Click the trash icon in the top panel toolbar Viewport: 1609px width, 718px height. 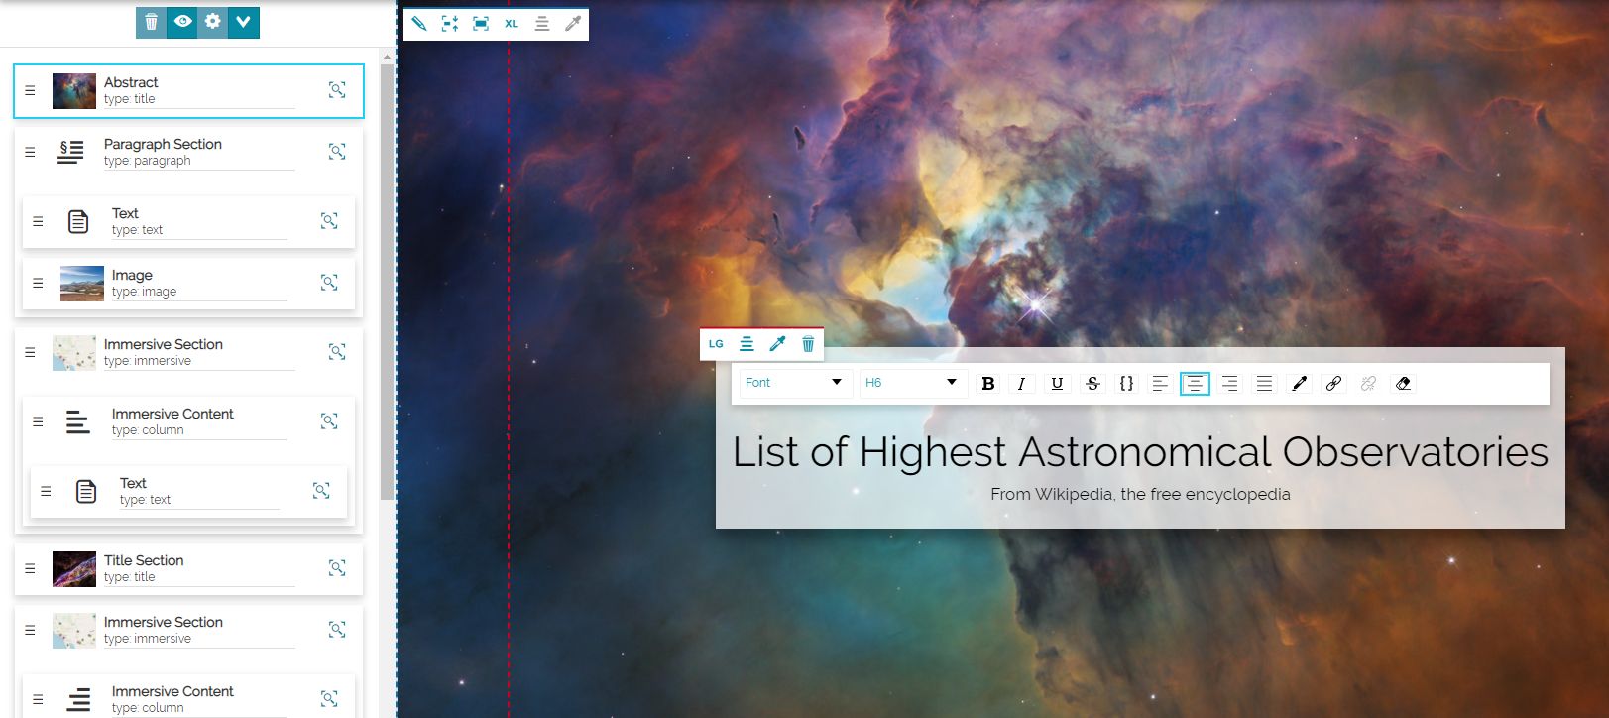(152, 22)
